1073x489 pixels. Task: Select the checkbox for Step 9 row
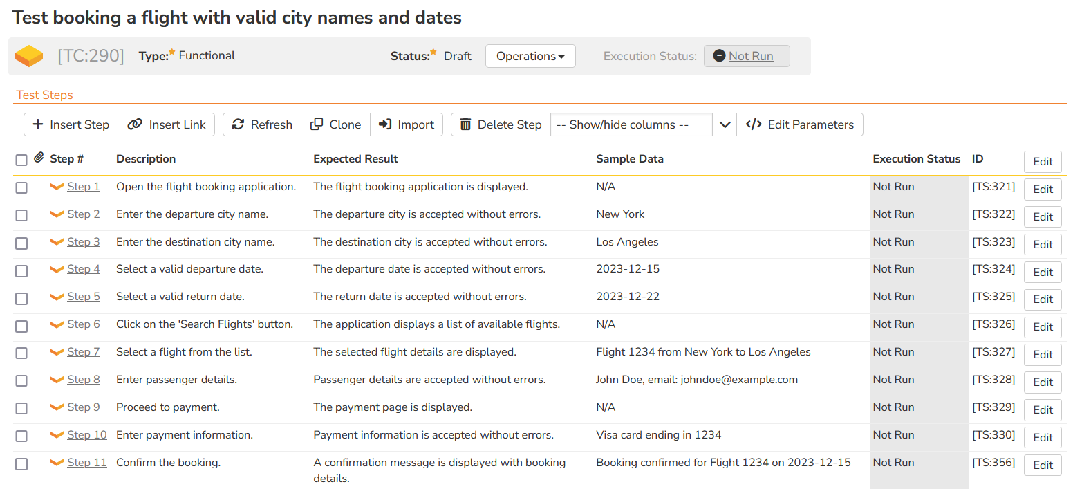tap(21, 408)
